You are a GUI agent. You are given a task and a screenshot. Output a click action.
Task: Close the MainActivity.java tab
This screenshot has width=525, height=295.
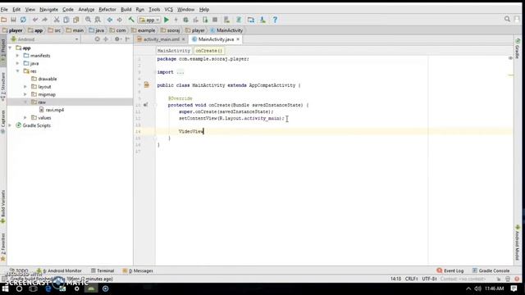(x=238, y=39)
